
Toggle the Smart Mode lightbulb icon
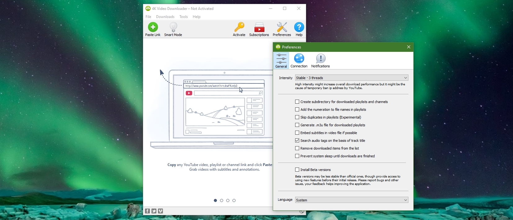pos(173,27)
